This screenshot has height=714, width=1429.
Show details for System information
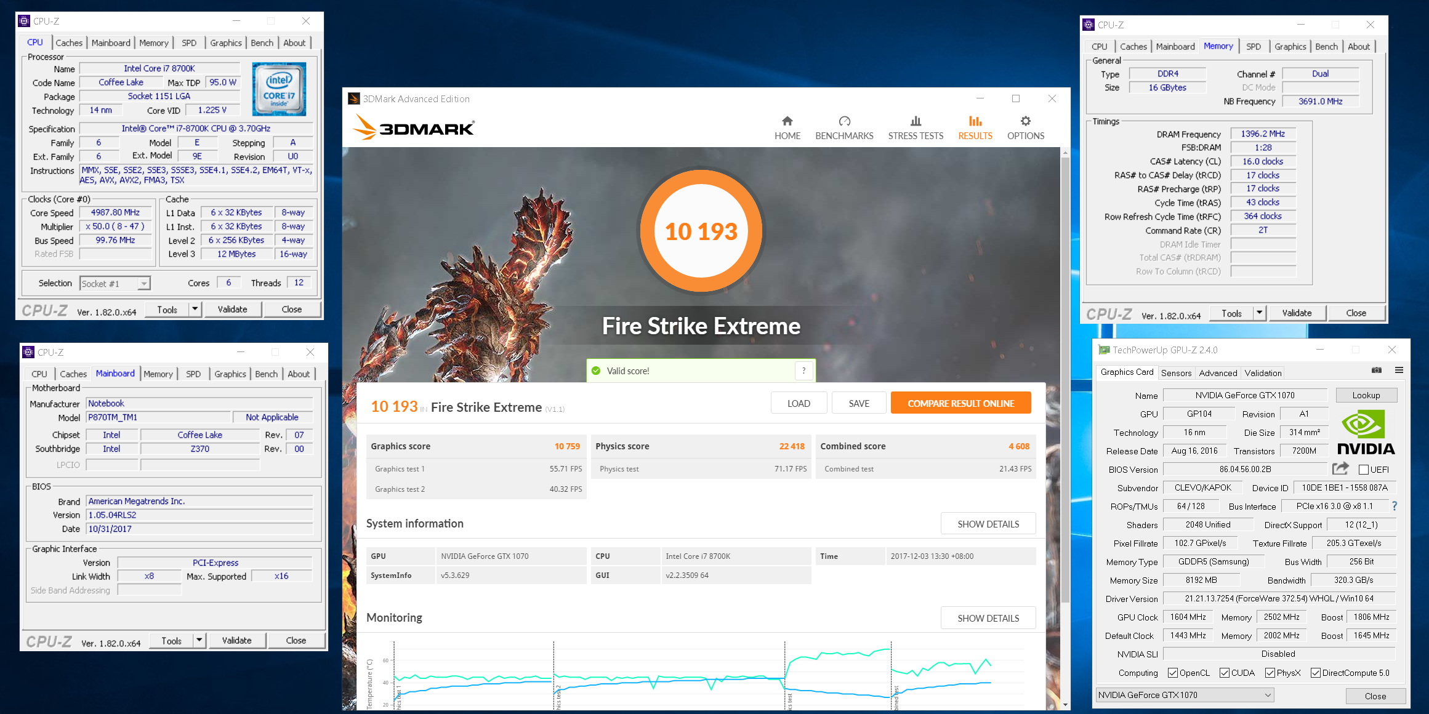click(x=988, y=524)
